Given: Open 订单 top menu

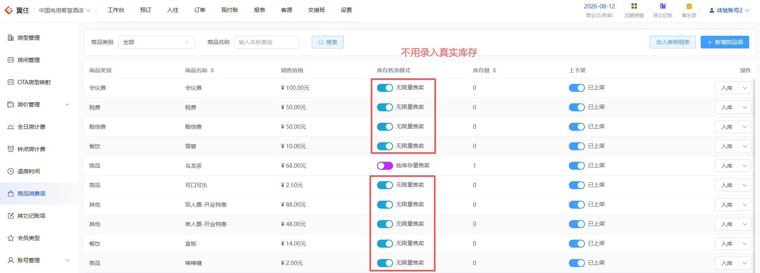Looking at the screenshot, I should 200,10.
